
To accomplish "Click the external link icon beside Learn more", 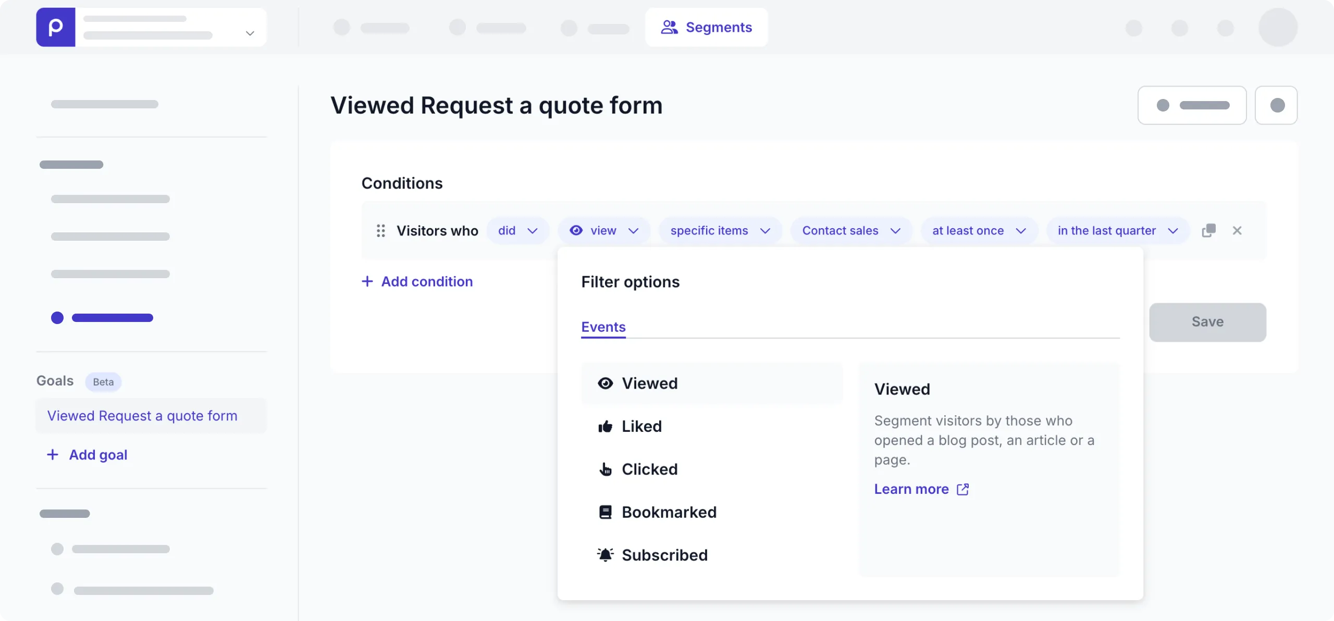I will (962, 489).
